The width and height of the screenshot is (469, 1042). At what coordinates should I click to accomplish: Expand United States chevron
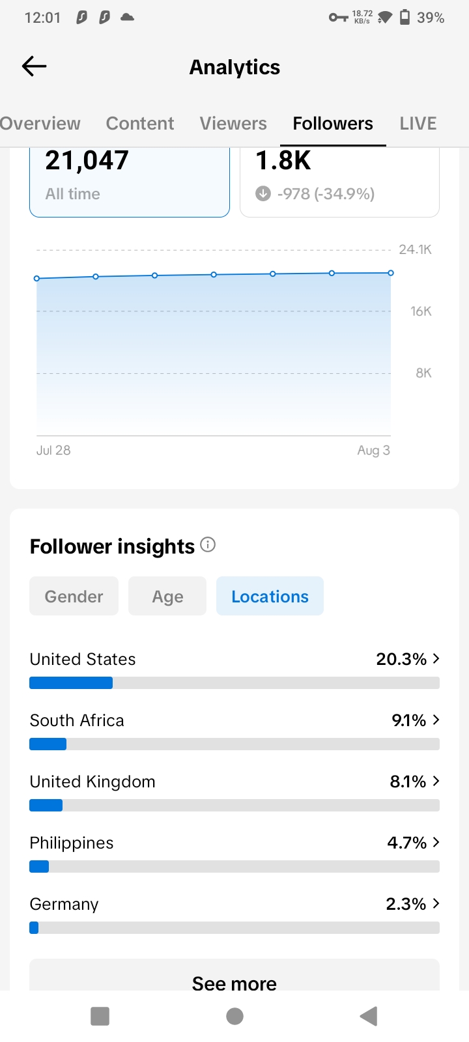coord(436,658)
